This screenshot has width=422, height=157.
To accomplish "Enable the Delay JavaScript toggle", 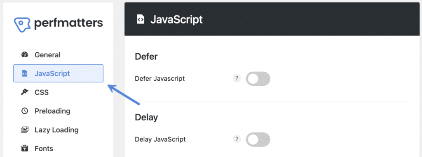I will point(258,139).
